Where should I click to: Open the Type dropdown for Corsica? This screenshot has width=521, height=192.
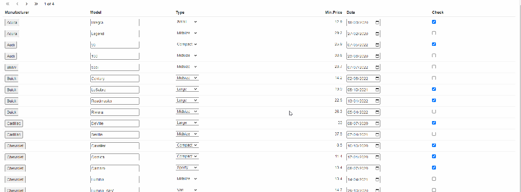click(x=187, y=156)
